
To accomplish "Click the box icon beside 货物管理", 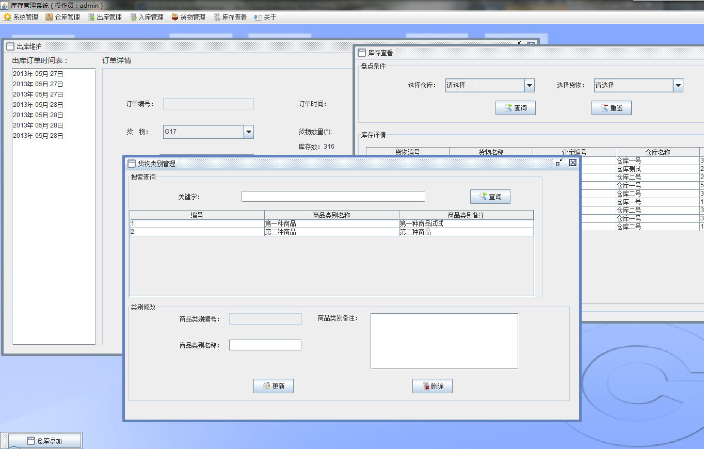I will (175, 17).
